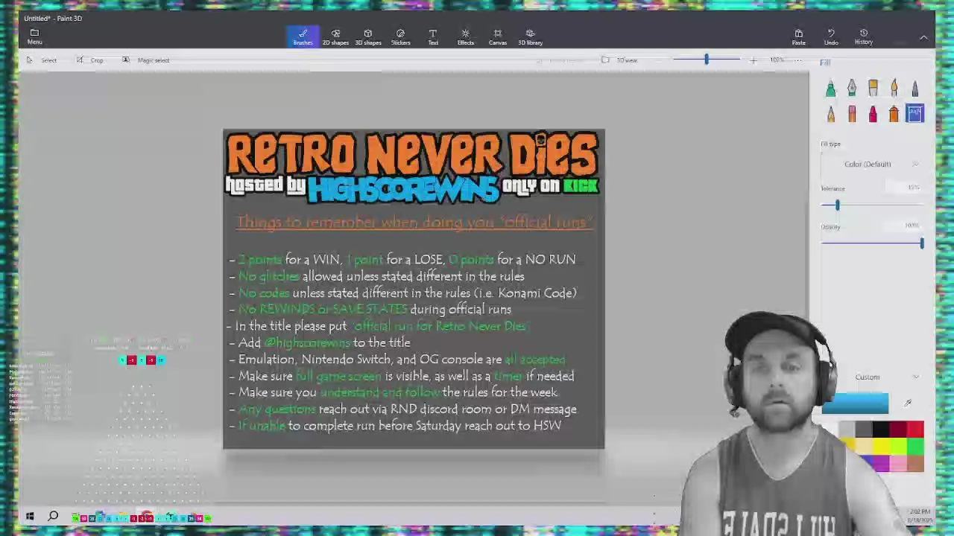Image resolution: width=954 pixels, height=536 pixels.
Task: Undo the last action
Action: pyautogui.click(x=831, y=36)
